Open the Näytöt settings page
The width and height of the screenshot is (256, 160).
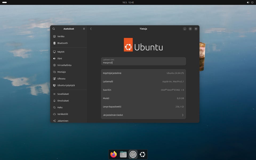pos(69,52)
